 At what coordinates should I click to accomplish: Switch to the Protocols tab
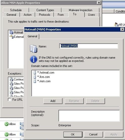(x=45, y=15)
